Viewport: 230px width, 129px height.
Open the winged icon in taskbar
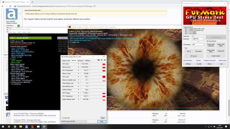[9, 126]
